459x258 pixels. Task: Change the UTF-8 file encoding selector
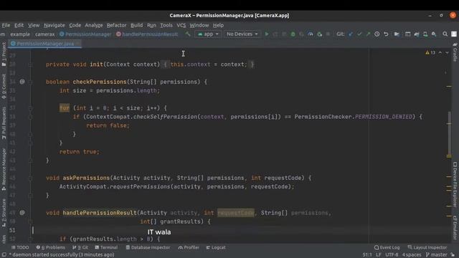coord(392,254)
